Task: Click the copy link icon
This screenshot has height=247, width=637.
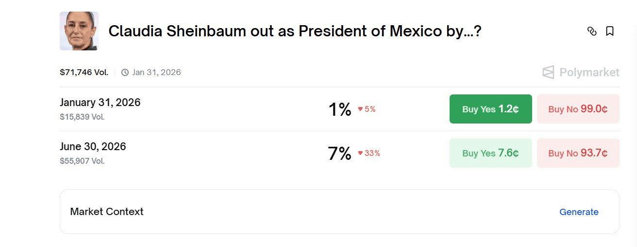Action: tap(591, 31)
